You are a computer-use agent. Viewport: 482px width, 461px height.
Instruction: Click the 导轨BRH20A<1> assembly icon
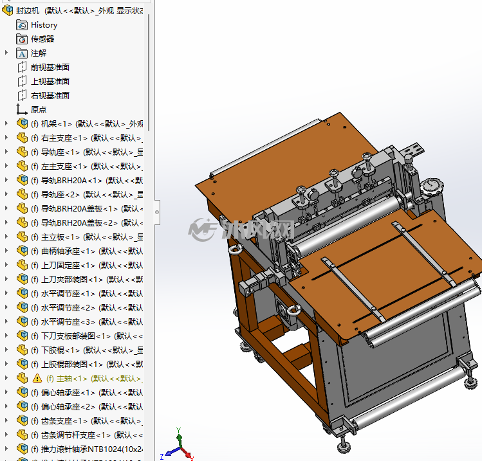pos(22,180)
